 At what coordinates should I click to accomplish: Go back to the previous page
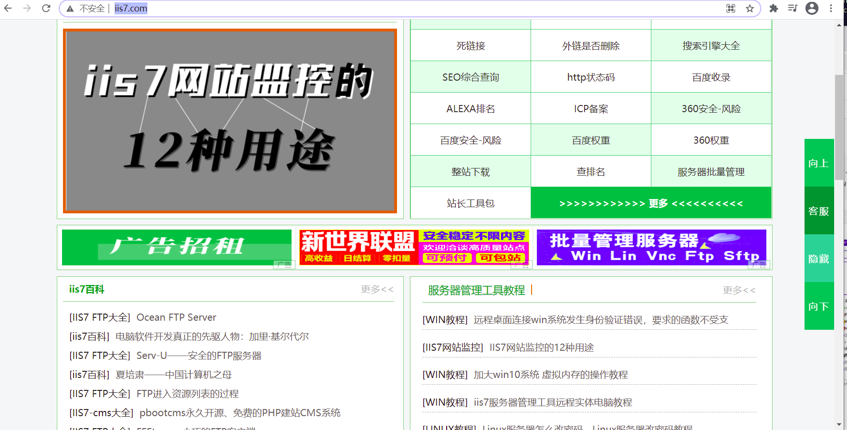tap(8, 8)
